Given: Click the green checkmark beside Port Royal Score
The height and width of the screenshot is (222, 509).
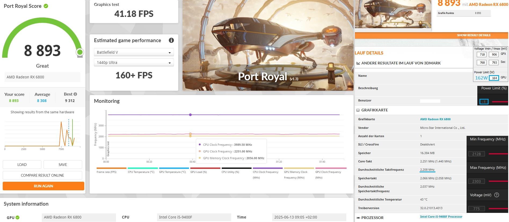Looking at the screenshot, I should (x=46, y=6).
